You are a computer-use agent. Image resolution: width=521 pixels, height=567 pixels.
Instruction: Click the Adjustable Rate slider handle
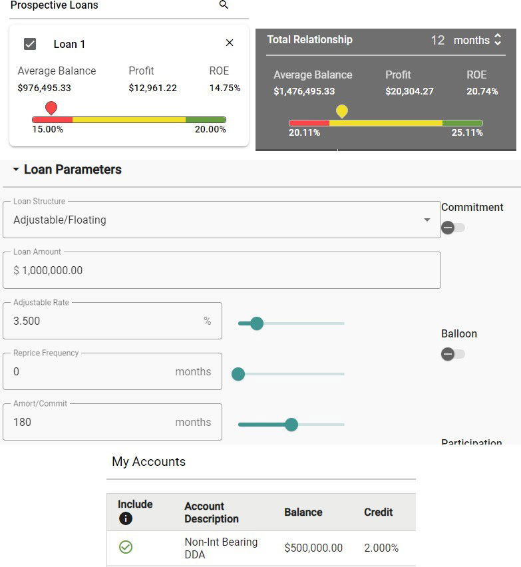click(257, 323)
